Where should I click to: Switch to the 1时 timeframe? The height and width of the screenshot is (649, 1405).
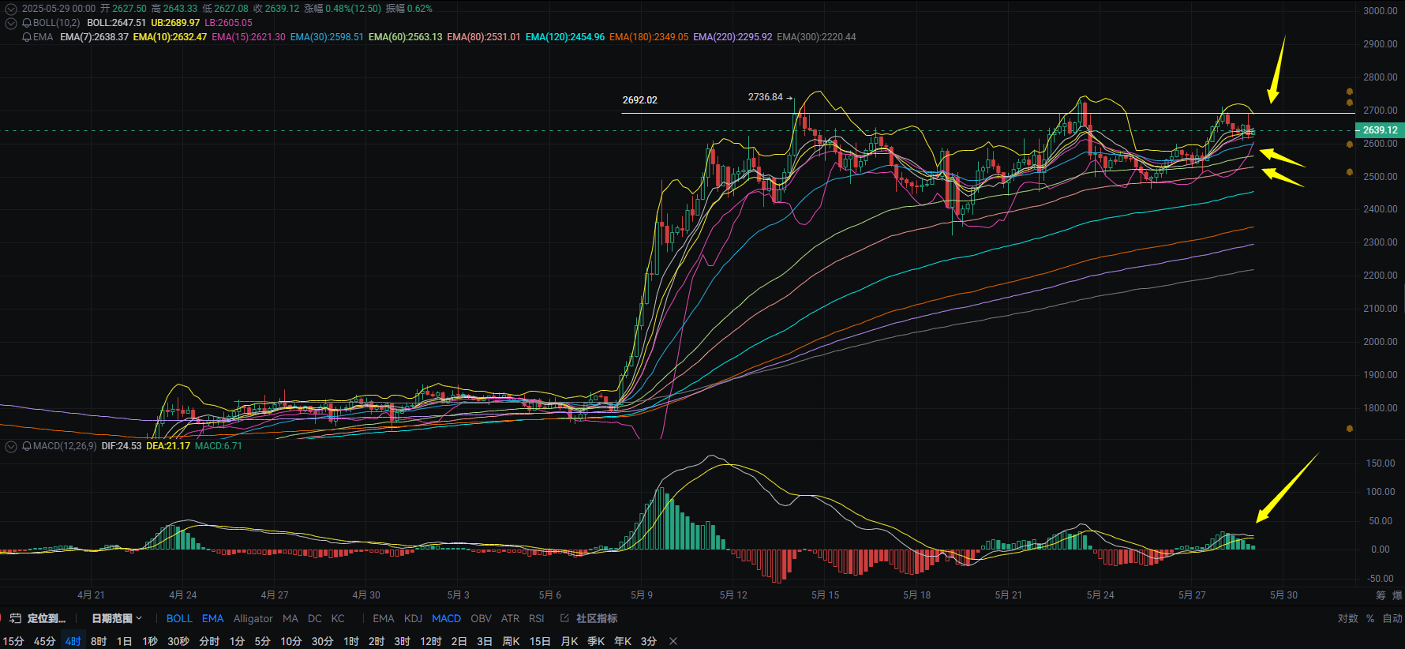tap(351, 641)
